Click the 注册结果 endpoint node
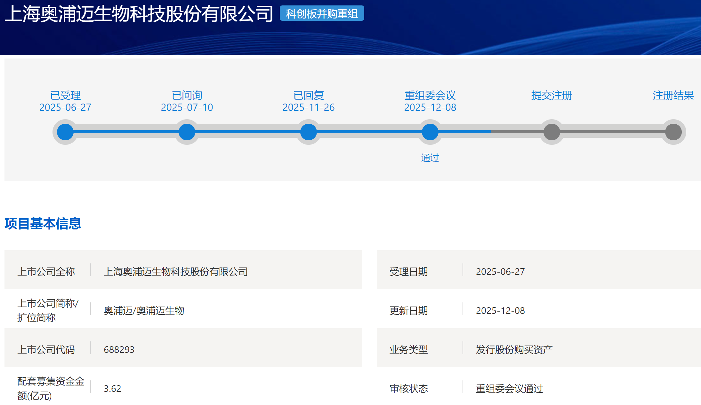The image size is (701, 405). (673, 132)
